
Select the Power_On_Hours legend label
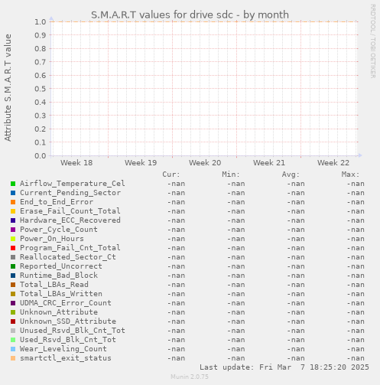click(x=52, y=239)
